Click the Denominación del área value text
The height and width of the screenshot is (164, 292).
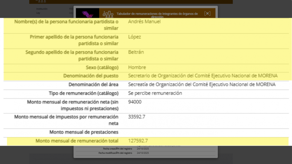[202, 84]
